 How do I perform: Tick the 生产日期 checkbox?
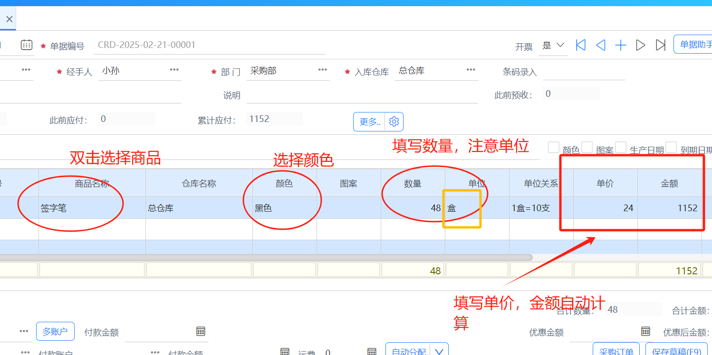point(621,148)
